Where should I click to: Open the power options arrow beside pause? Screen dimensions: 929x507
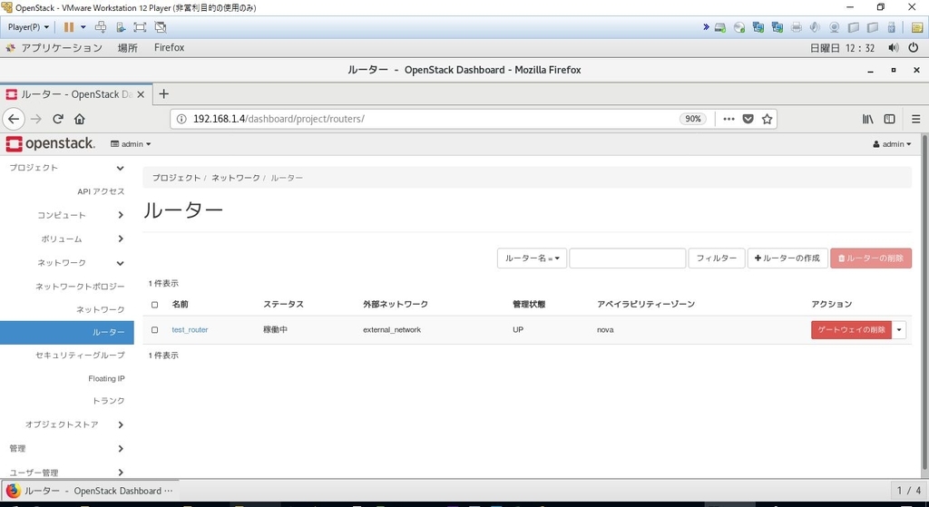[83, 27]
